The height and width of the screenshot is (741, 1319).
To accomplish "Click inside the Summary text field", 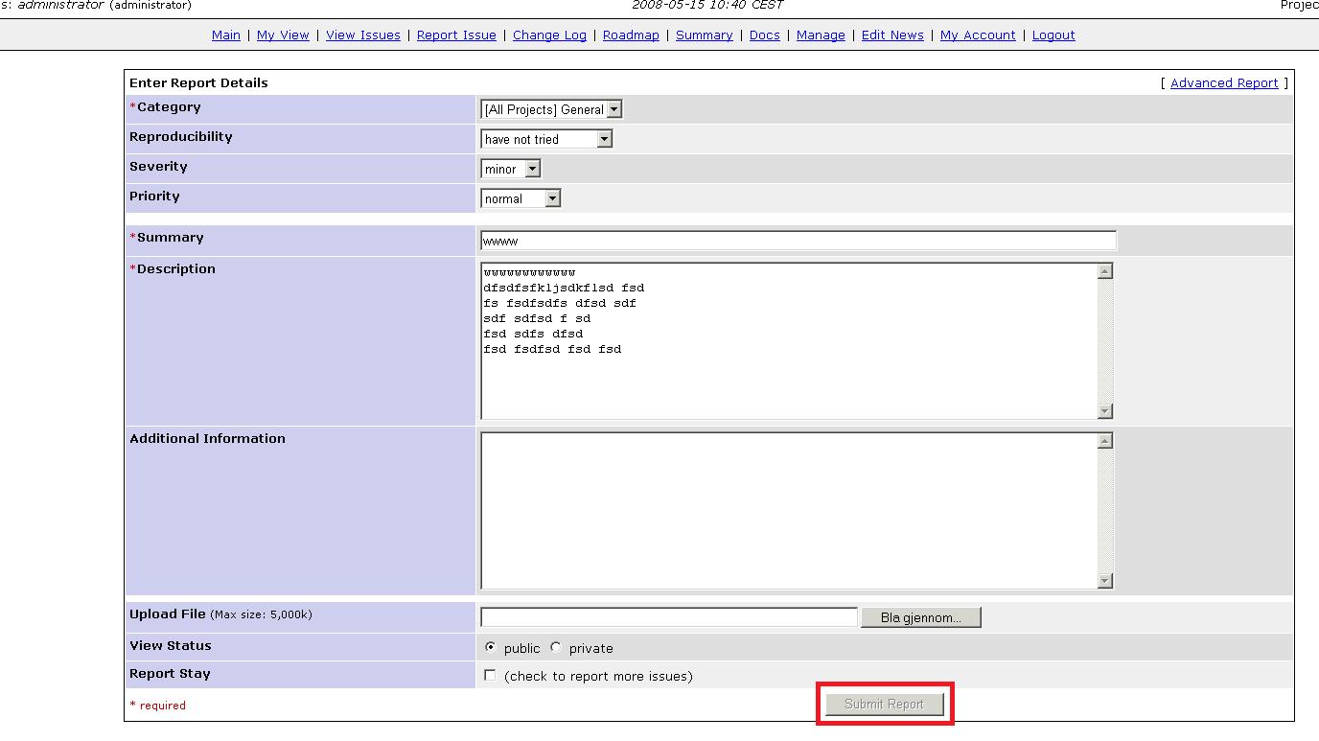I will 798,241.
